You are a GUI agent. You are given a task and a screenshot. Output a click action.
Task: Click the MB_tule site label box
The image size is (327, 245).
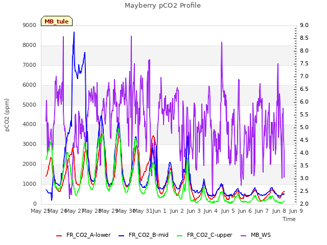(x=57, y=21)
